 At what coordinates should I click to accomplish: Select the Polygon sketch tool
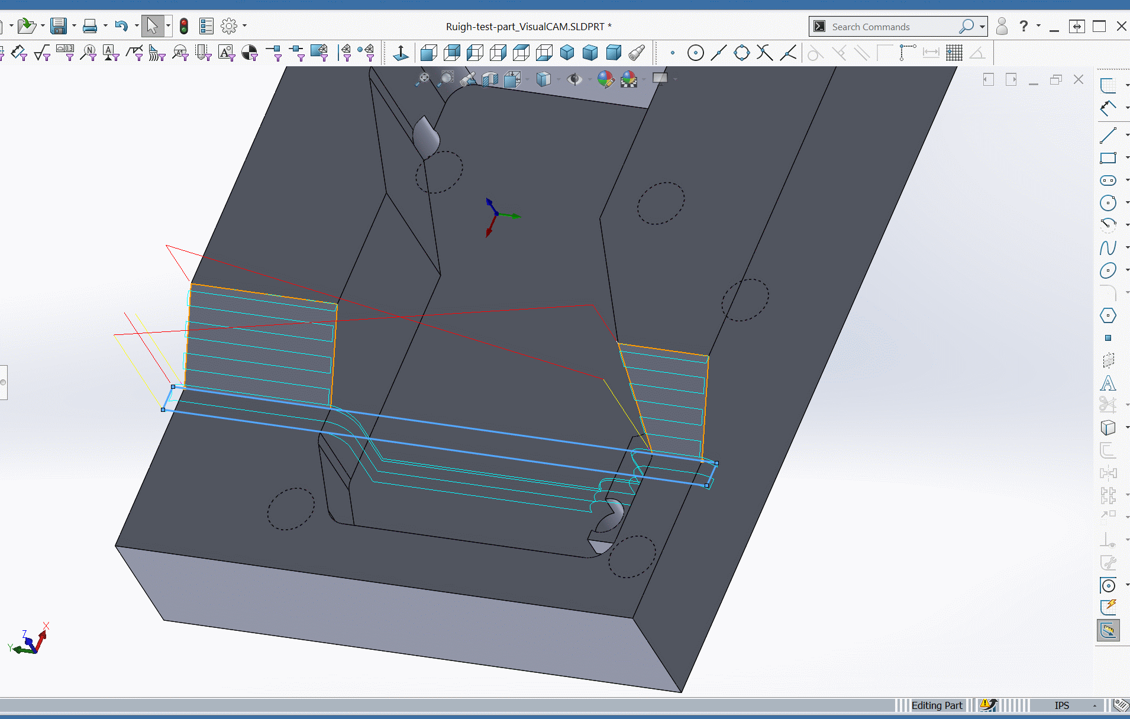[1108, 316]
